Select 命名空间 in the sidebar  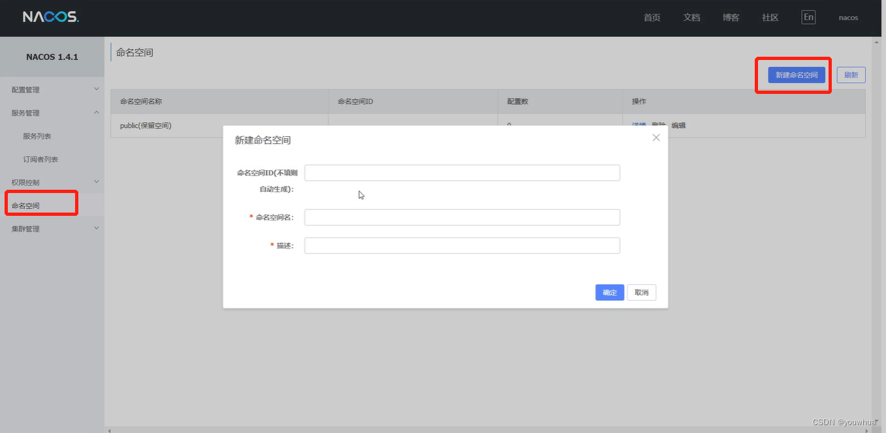[x=25, y=205]
